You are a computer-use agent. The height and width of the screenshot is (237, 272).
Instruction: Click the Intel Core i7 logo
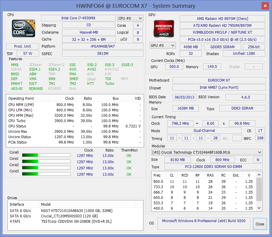pyautogui.click(x=24, y=29)
